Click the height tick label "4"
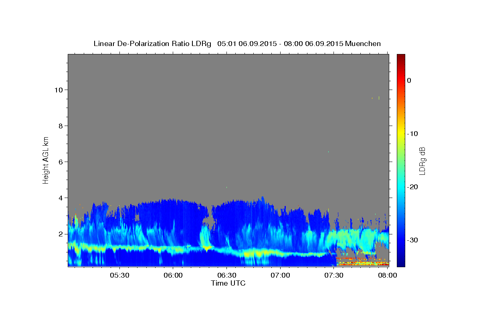This screenshot has height=320, width=481. 61,198
